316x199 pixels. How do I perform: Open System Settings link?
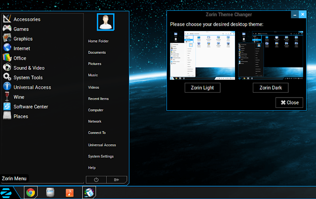[101, 156]
